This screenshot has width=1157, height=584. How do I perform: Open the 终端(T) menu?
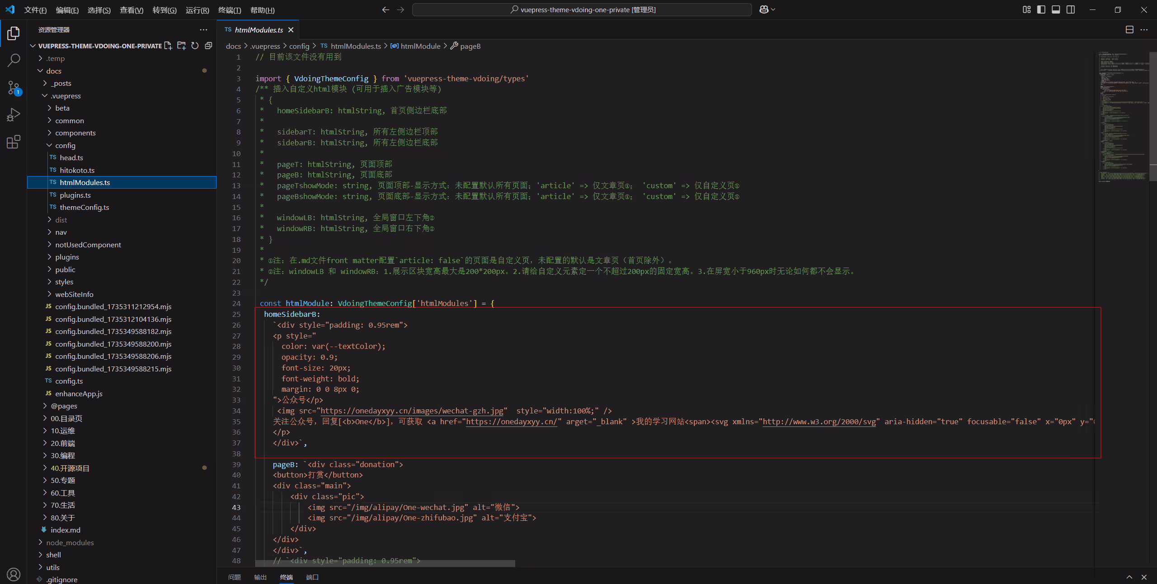point(230,10)
